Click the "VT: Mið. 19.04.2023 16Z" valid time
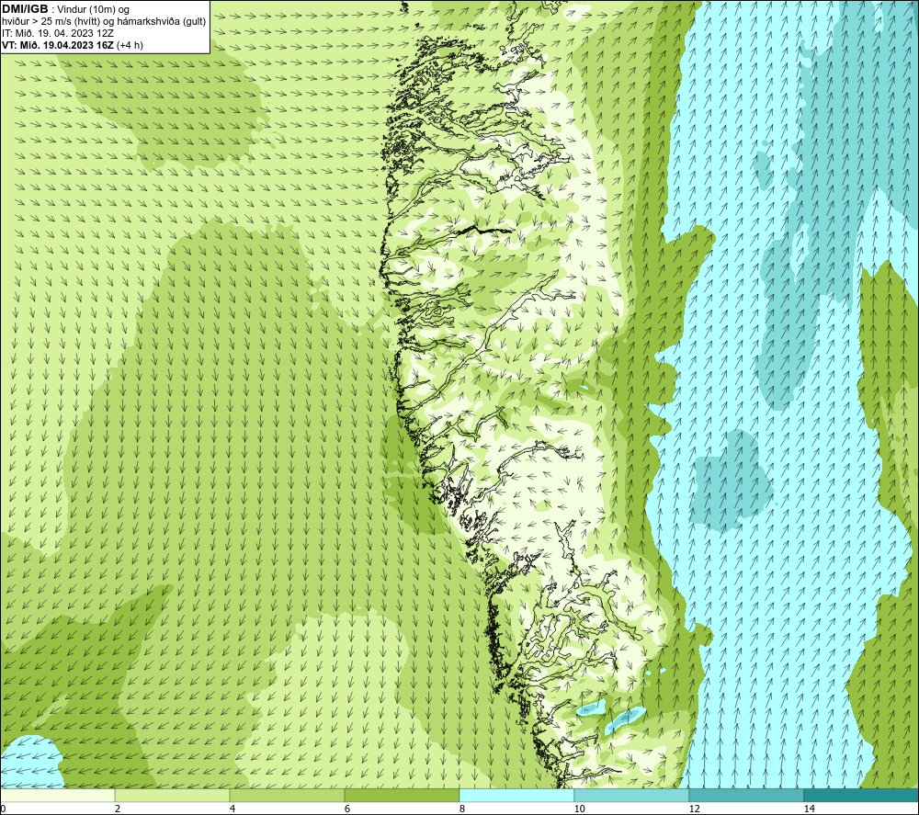Image resolution: width=919 pixels, height=815 pixels. [58, 44]
